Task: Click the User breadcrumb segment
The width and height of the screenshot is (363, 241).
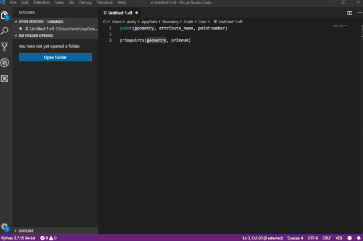Action: (x=203, y=22)
